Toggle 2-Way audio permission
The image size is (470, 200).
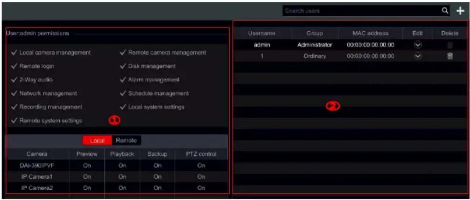(x=32, y=80)
